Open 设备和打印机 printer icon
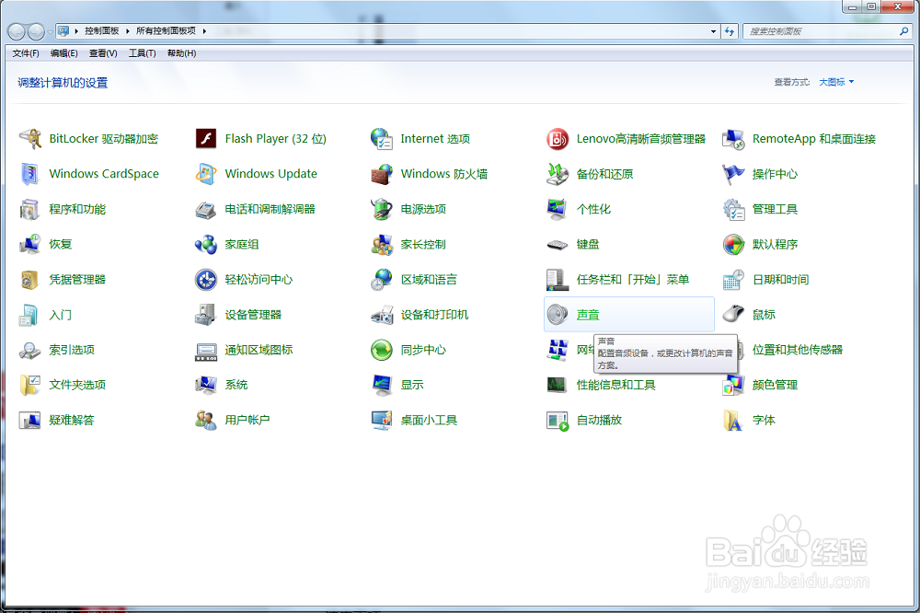Screen dimensions: 920x613 (x=382, y=316)
